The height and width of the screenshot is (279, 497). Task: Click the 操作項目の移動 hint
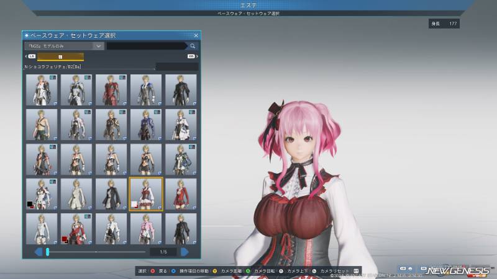pos(198,271)
